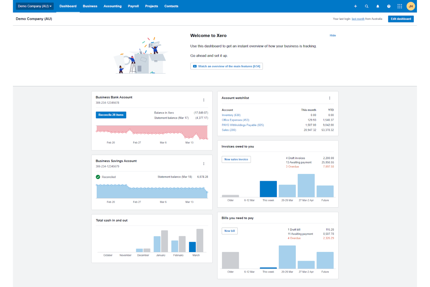Click the green Reconciled check icon

(x=98, y=177)
